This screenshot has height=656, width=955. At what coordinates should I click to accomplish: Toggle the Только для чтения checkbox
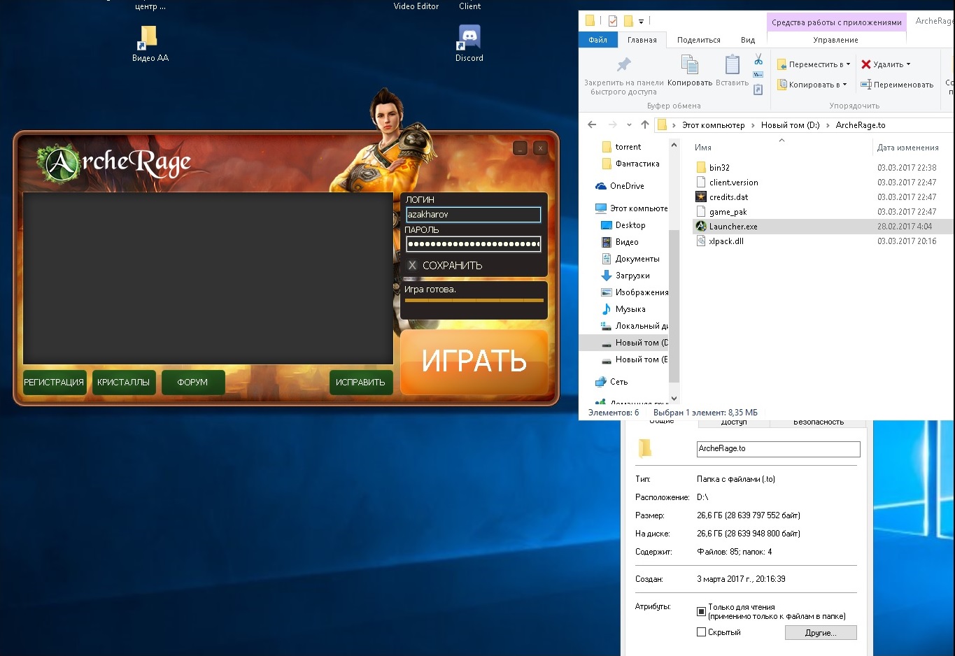[701, 611]
